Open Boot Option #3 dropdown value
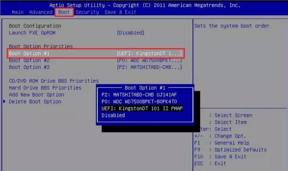The width and height of the screenshot is (288, 171). [149, 68]
